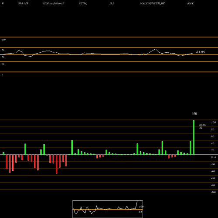The height and width of the screenshot is (218, 218).
Task: Click the -20 tick on MR axis
Action: point(213,164)
